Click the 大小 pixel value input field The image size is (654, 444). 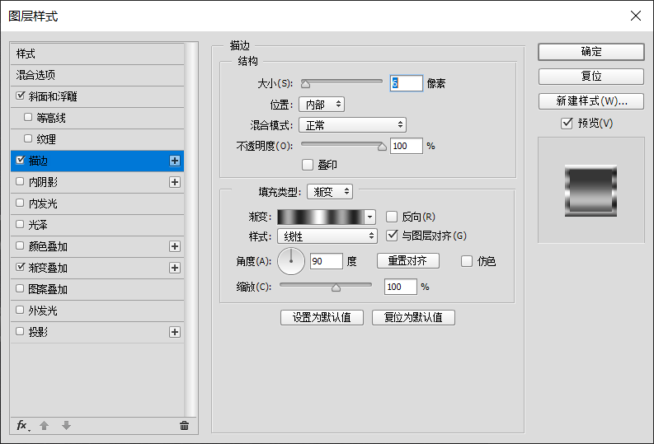tap(407, 83)
